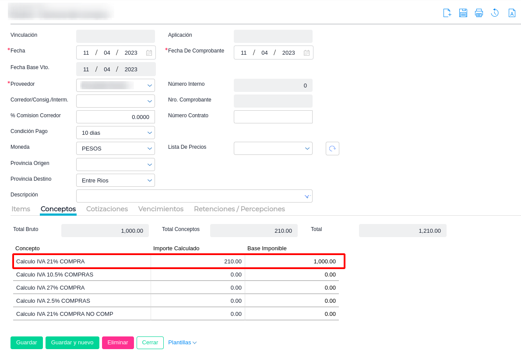Click the printer icon
Screen dimensions: 521x357
pos(479,13)
